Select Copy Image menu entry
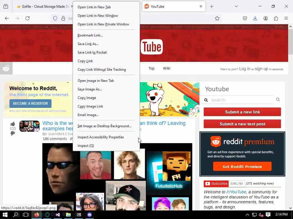Viewport: 293px width, 219px height. 106,98
